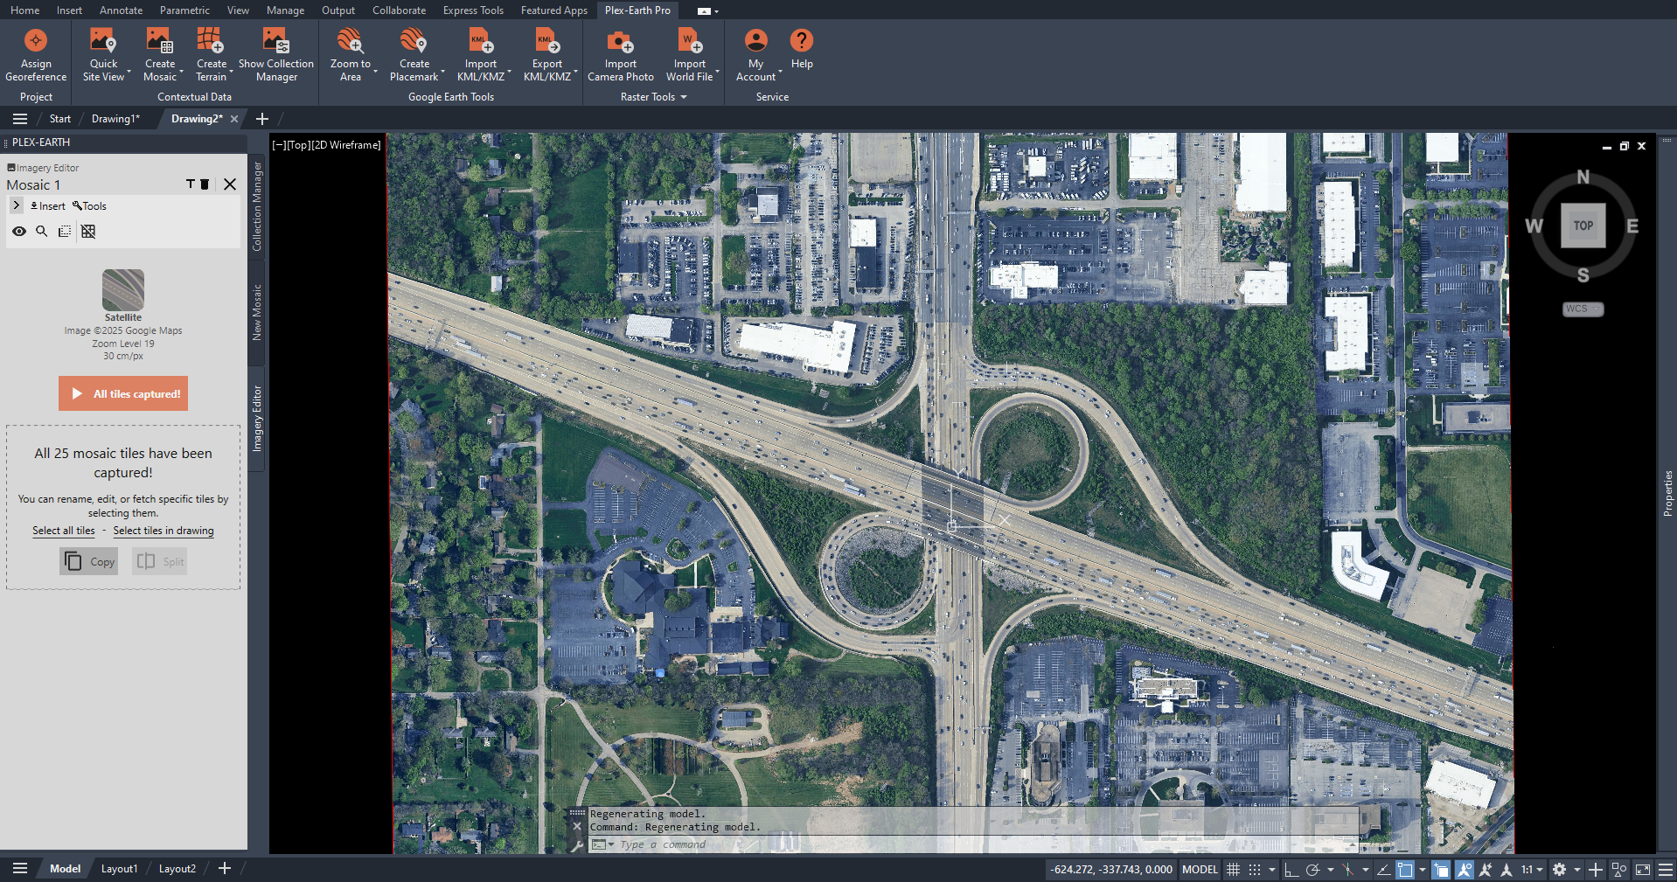
Task: Toggle polar tracking
Action: pos(1313,870)
